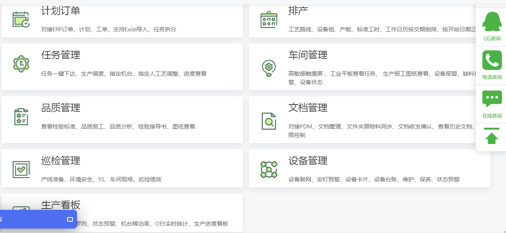The height and width of the screenshot is (233, 506).
Task: Click the 任务管理 gear clock icon
Action: coord(21,63)
